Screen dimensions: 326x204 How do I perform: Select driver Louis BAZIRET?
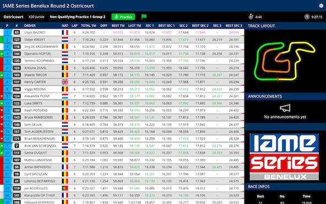pos(35,33)
